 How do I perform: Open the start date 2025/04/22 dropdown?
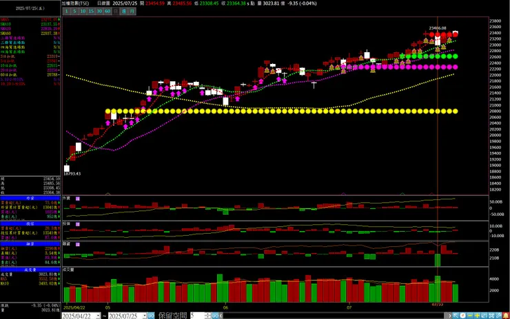(98, 316)
